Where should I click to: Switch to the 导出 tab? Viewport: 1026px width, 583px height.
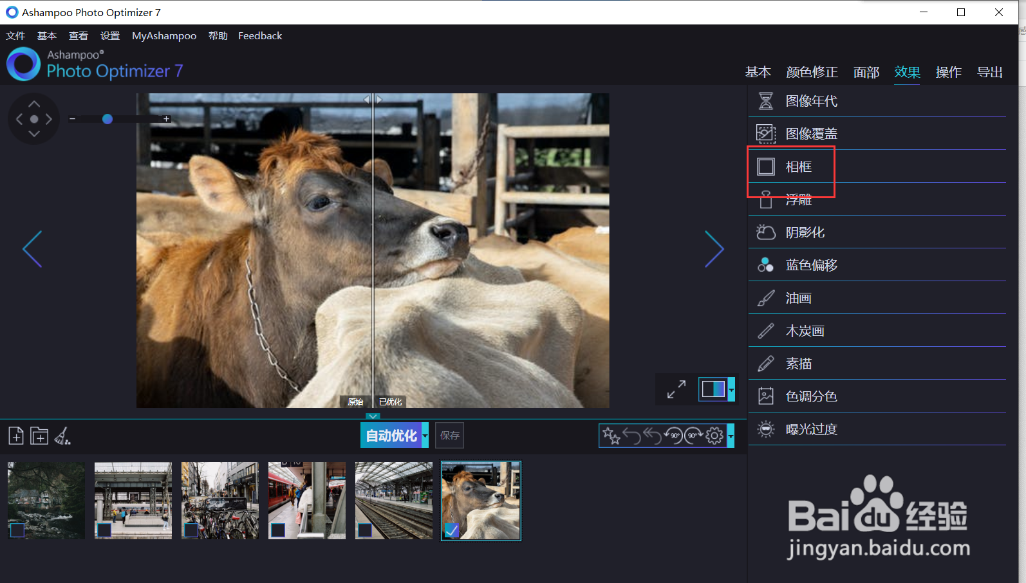pyautogui.click(x=990, y=72)
